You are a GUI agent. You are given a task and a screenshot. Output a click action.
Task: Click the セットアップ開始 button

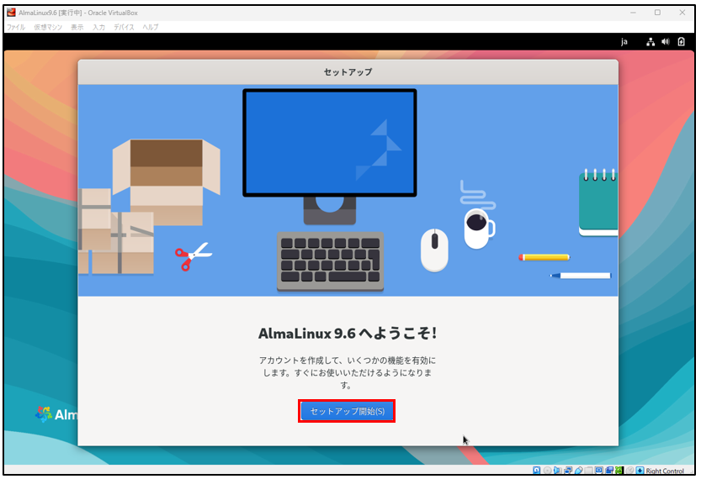click(x=347, y=411)
